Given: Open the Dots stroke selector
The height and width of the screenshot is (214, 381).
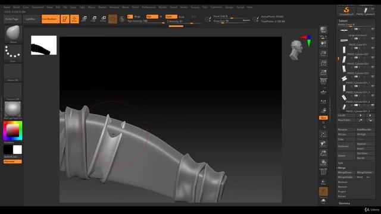Looking at the screenshot, I should pos(13,53).
